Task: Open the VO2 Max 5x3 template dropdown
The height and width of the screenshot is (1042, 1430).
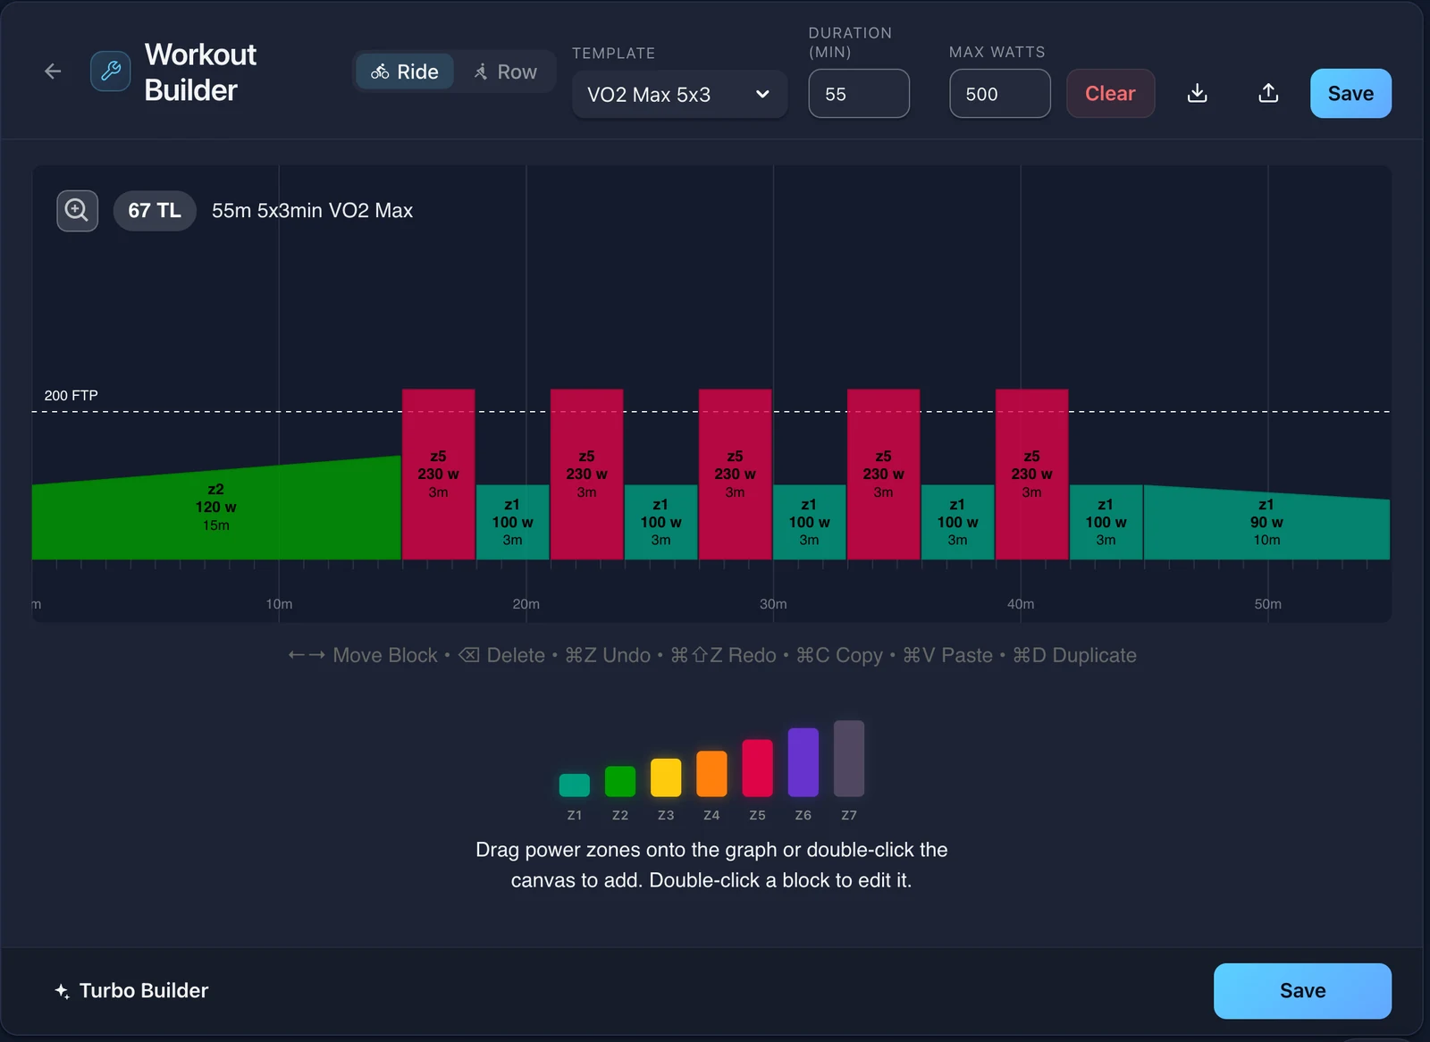Action: (x=679, y=94)
